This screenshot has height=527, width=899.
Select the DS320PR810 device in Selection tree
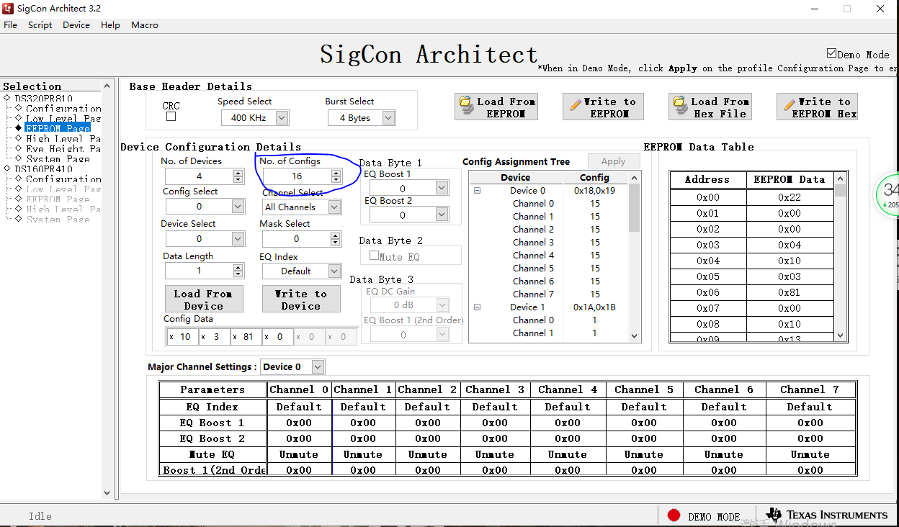44,98
